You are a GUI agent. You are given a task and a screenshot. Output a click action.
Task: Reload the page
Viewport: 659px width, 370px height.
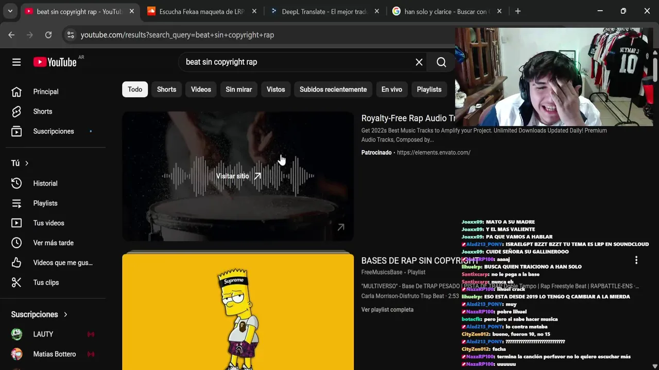point(48,35)
